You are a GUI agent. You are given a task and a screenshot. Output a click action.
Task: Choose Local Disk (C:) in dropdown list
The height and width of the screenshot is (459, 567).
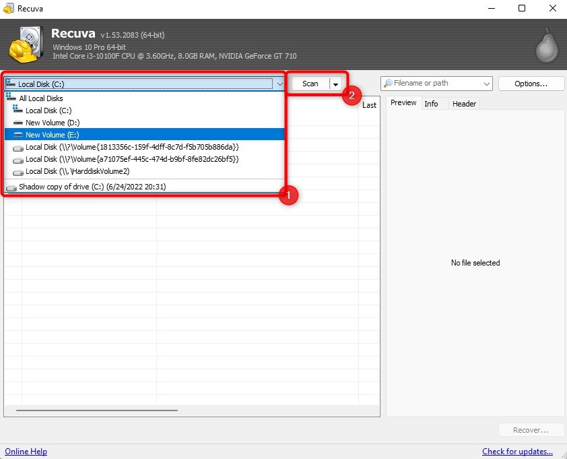144,111
